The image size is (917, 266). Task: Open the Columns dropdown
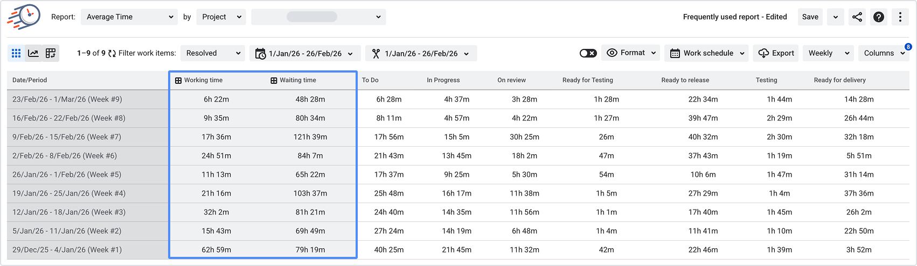pyautogui.click(x=884, y=53)
